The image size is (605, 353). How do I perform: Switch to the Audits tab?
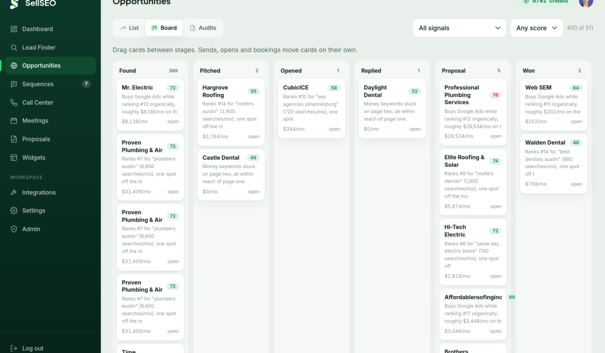(203, 28)
